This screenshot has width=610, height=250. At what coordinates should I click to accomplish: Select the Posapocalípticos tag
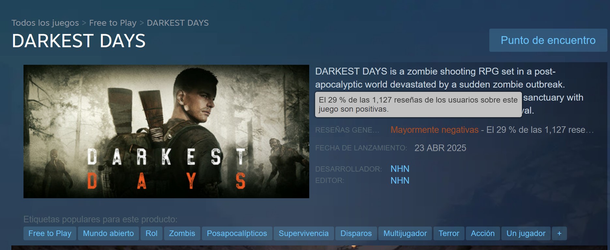pyautogui.click(x=237, y=233)
